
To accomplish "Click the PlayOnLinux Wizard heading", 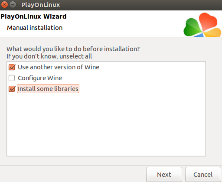I will (x=33, y=16).
